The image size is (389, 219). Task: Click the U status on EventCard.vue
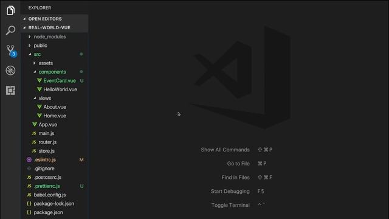(81, 80)
